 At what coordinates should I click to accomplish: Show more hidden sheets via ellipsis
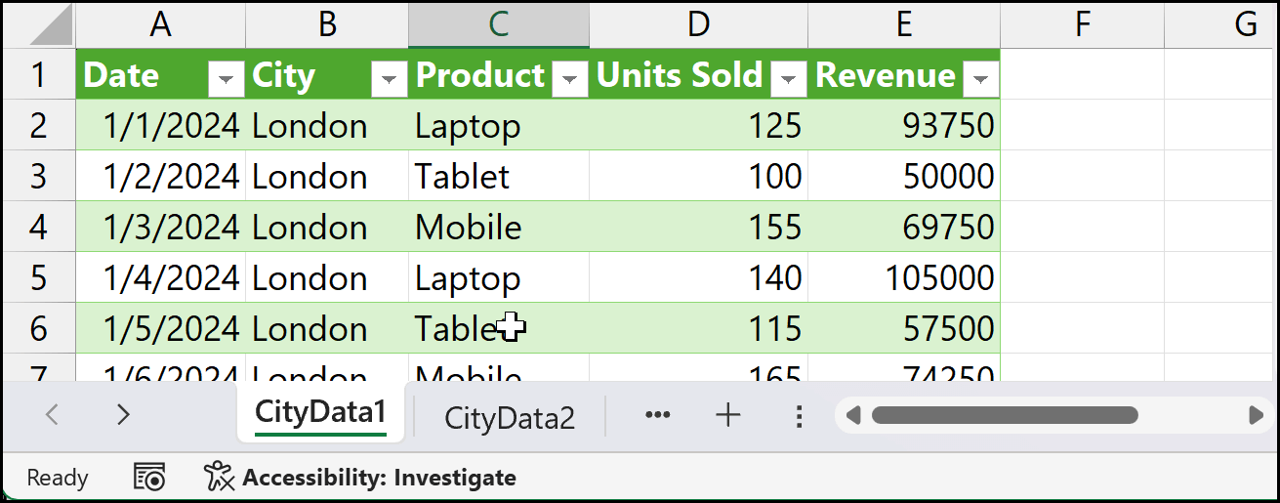658,415
